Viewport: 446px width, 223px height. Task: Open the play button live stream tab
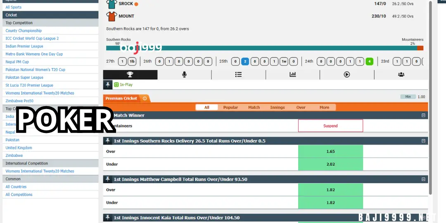(347, 74)
